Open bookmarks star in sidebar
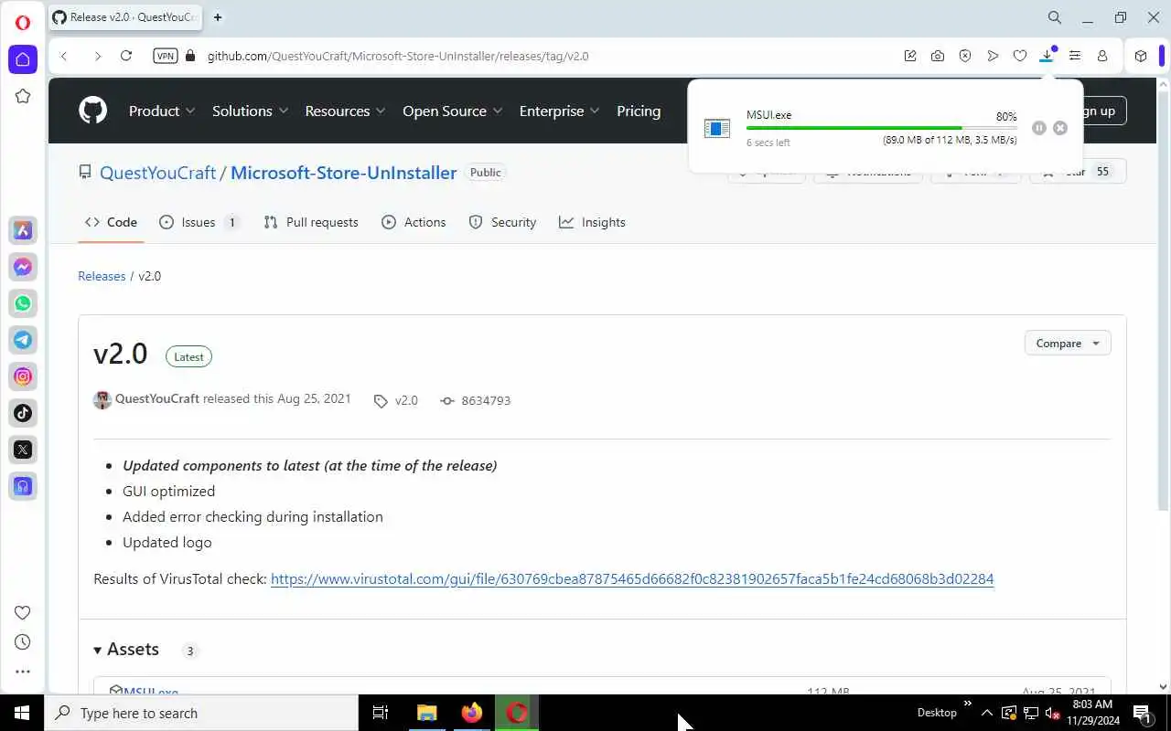Viewport: 1171px width, 731px height. [23, 96]
